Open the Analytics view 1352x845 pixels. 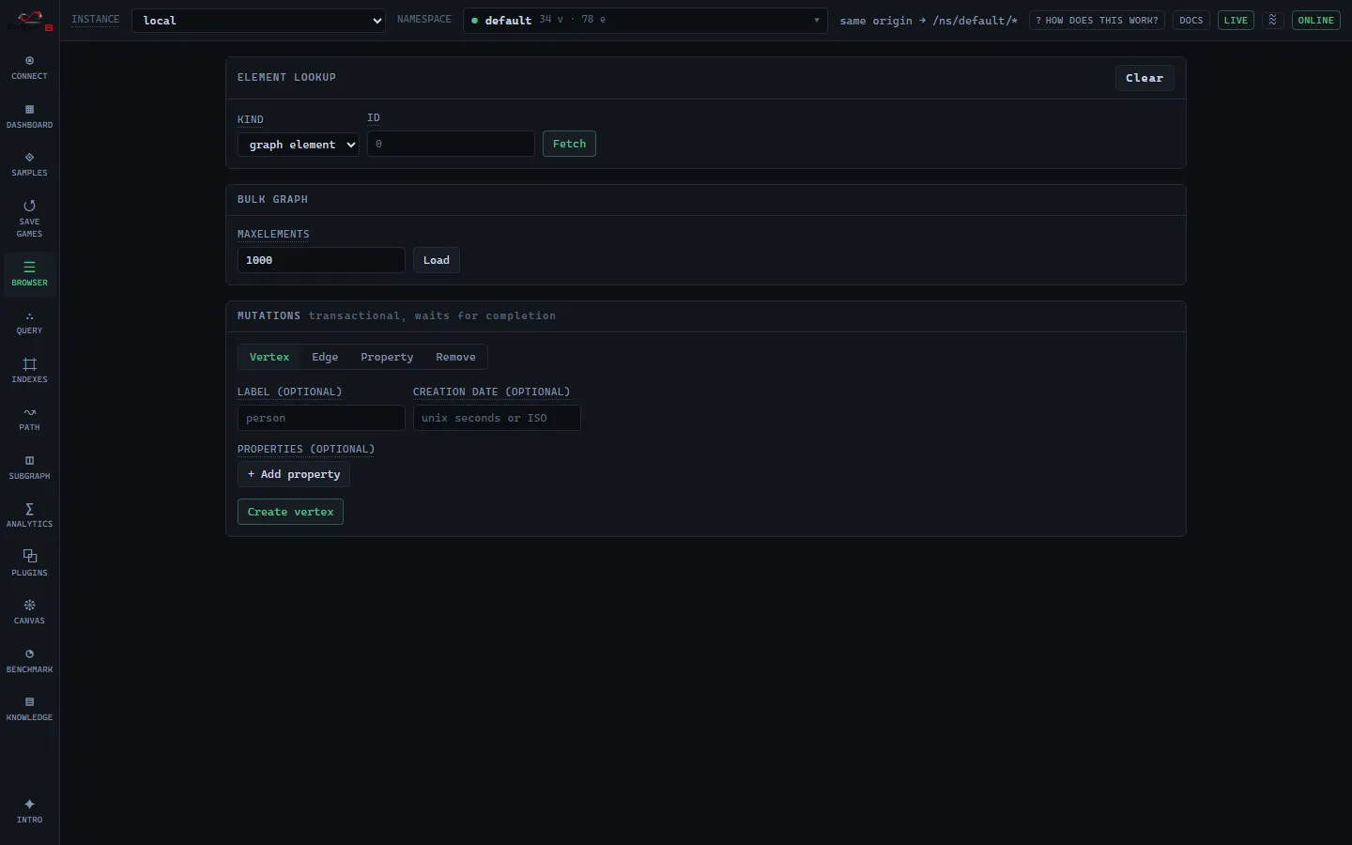[x=29, y=515]
